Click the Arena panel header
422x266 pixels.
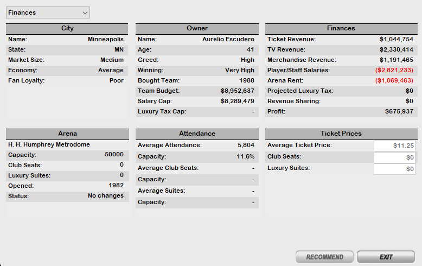67,134
